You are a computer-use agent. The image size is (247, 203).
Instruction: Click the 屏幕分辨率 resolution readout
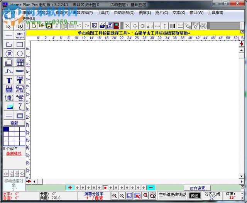tap(94, 196)
